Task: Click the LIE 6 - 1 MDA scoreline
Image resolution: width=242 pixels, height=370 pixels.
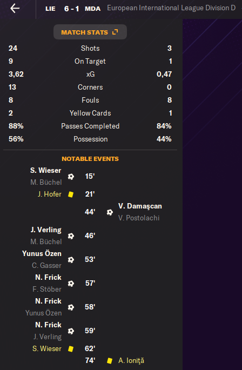Action: pyautogui.click(x=73, y=9)
